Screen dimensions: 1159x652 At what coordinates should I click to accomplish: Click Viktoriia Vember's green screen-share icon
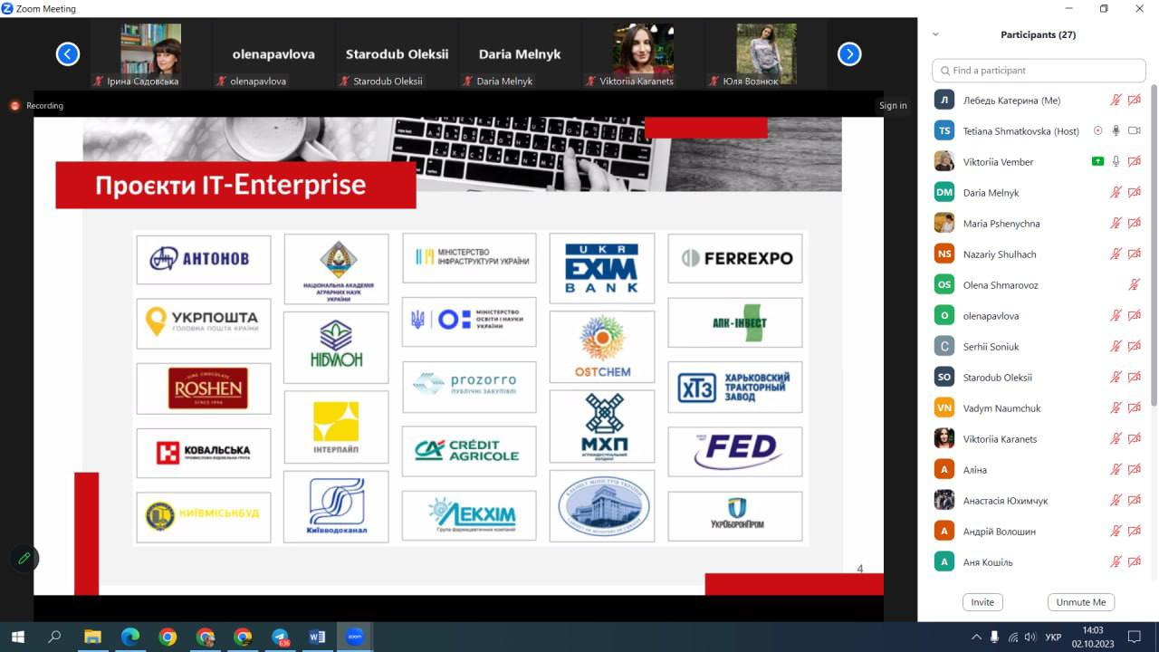tap(1097, 162)
